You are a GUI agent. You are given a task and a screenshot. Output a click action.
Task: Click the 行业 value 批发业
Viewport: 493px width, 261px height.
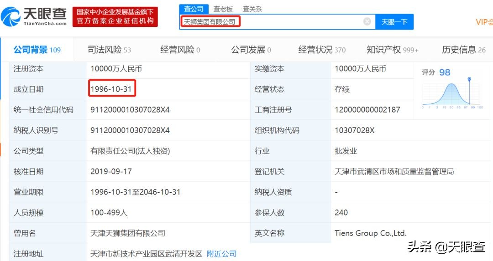[x=346, y=151]
